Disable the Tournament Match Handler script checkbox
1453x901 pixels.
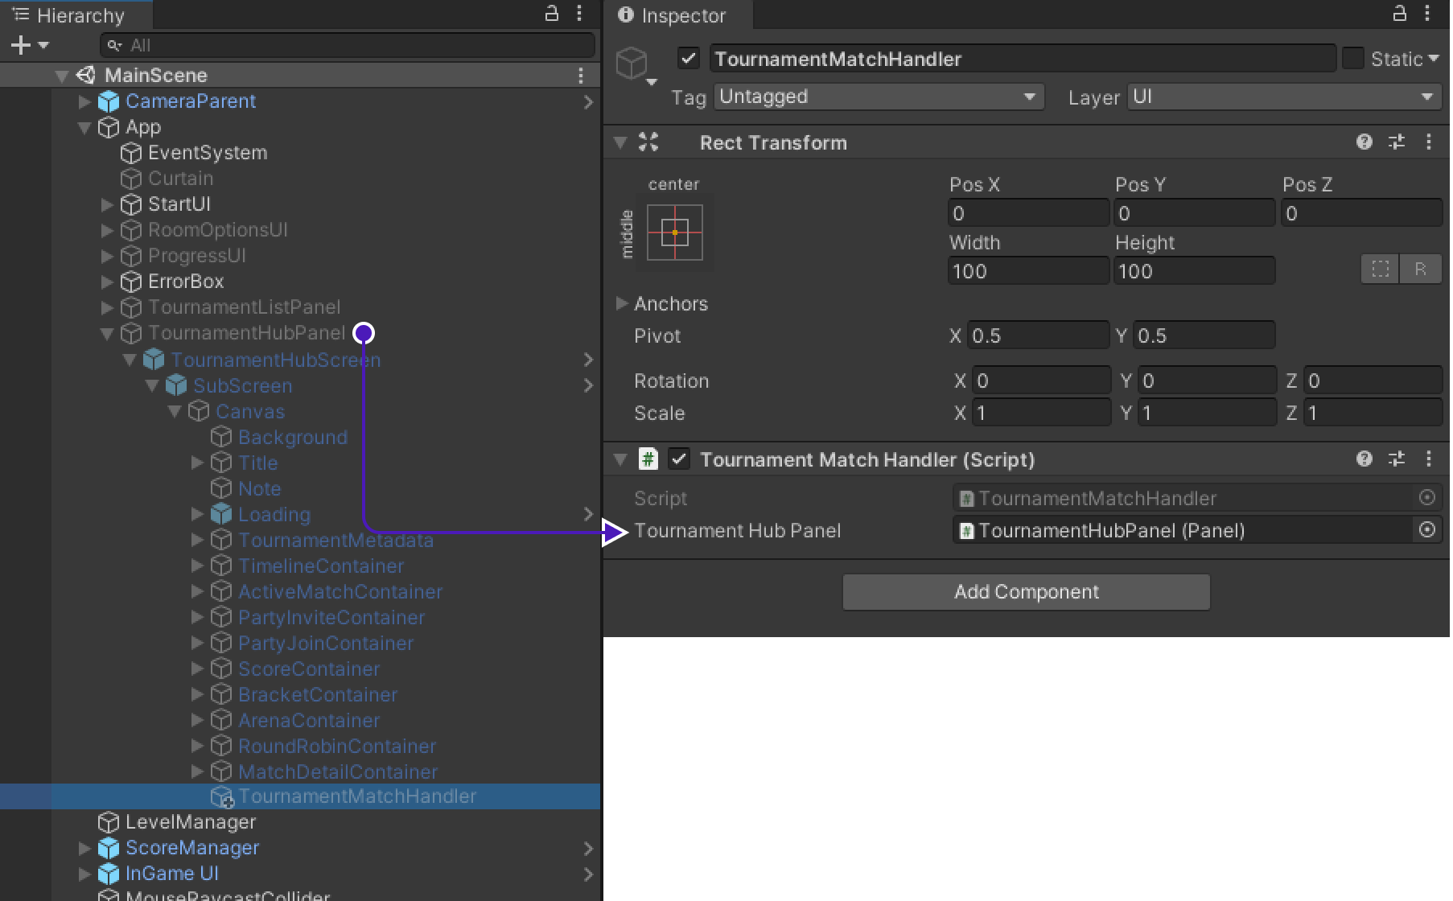tap(679, 459)
